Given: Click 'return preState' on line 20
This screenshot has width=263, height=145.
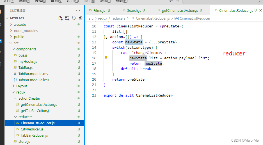Looking at the screenshot, I should (x=128, y=79).
